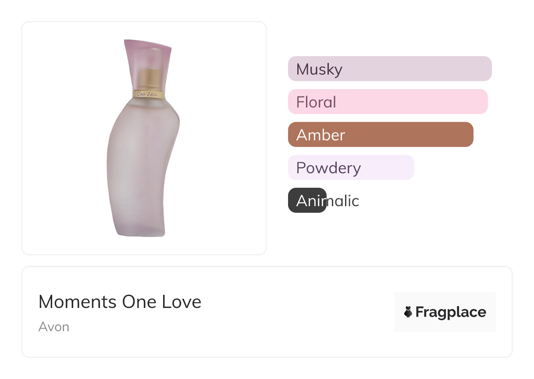Viewport: 534px width, 379px height.
Task: Click the dark Animalic accord bar
Action: (307, 200)
